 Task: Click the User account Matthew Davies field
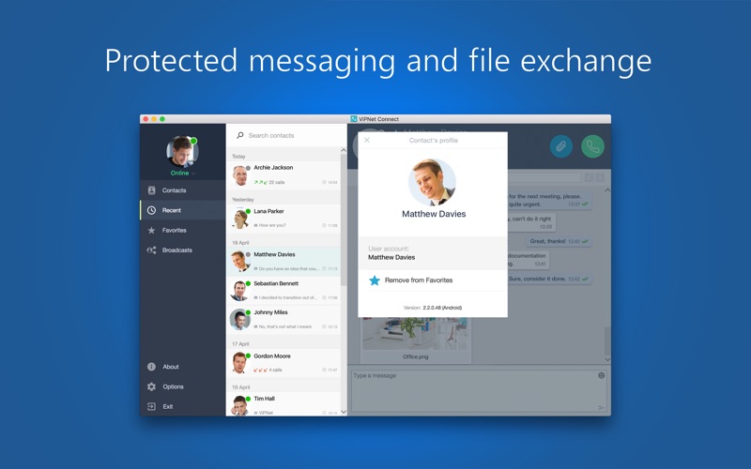point(433,253)
